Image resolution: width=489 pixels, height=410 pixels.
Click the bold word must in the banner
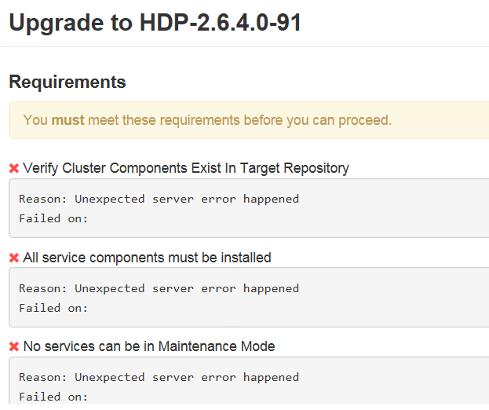tap(68, 120)
